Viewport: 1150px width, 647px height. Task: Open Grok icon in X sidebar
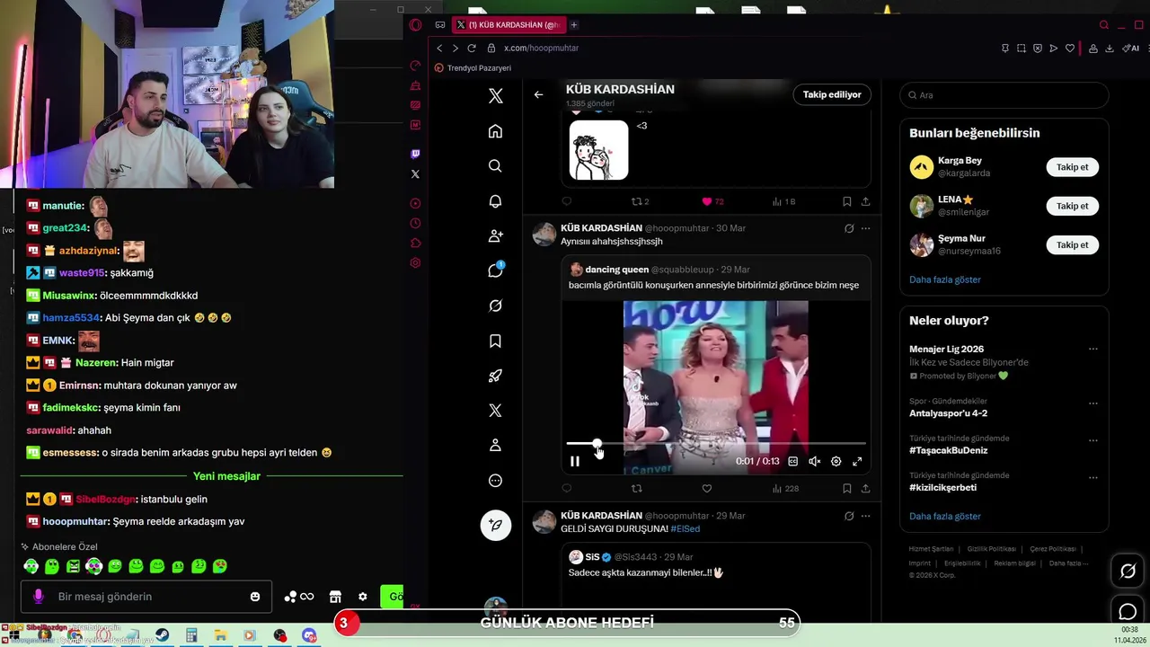point(495,306)
